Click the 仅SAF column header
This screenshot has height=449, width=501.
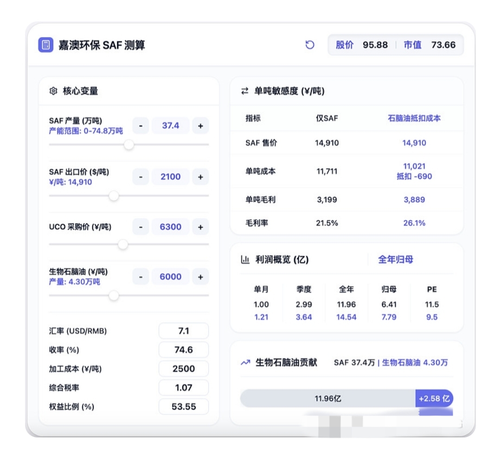[x=327, y=118]
